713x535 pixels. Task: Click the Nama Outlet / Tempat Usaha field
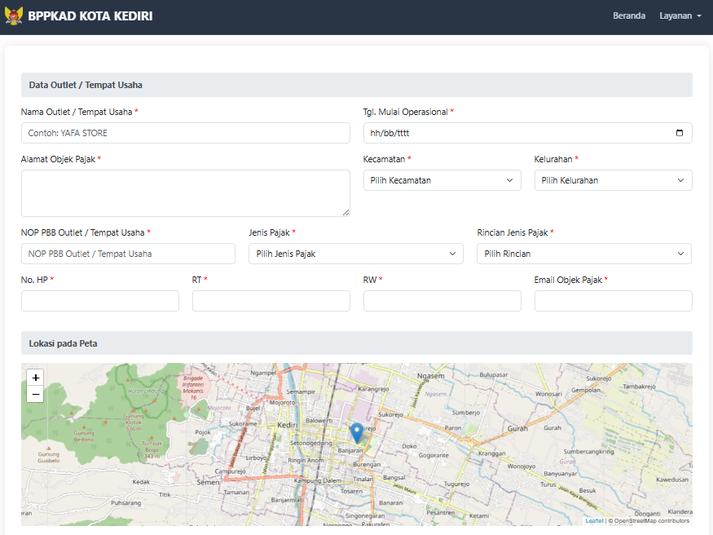185,133
